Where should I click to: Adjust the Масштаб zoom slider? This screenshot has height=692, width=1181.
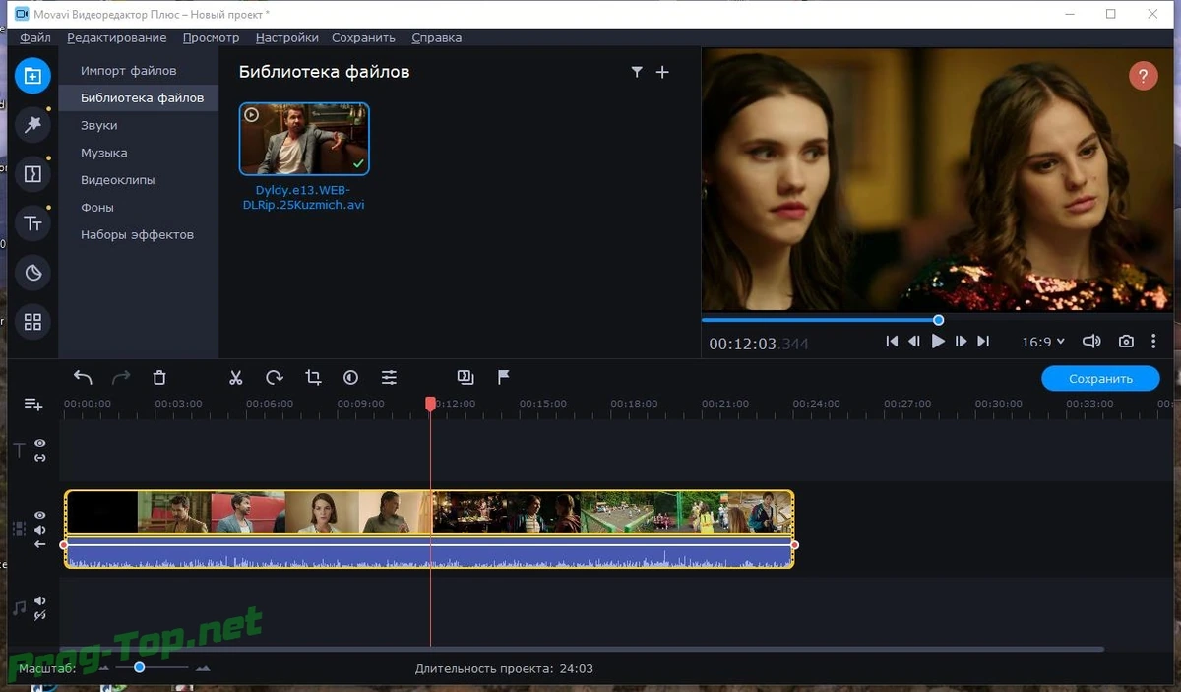[140, 667]
